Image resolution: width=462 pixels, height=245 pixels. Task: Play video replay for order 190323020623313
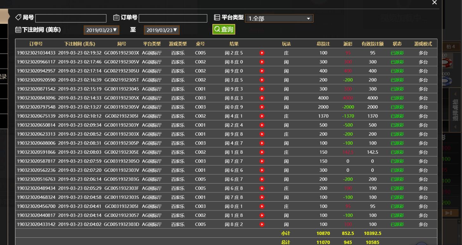pos(262,134)
